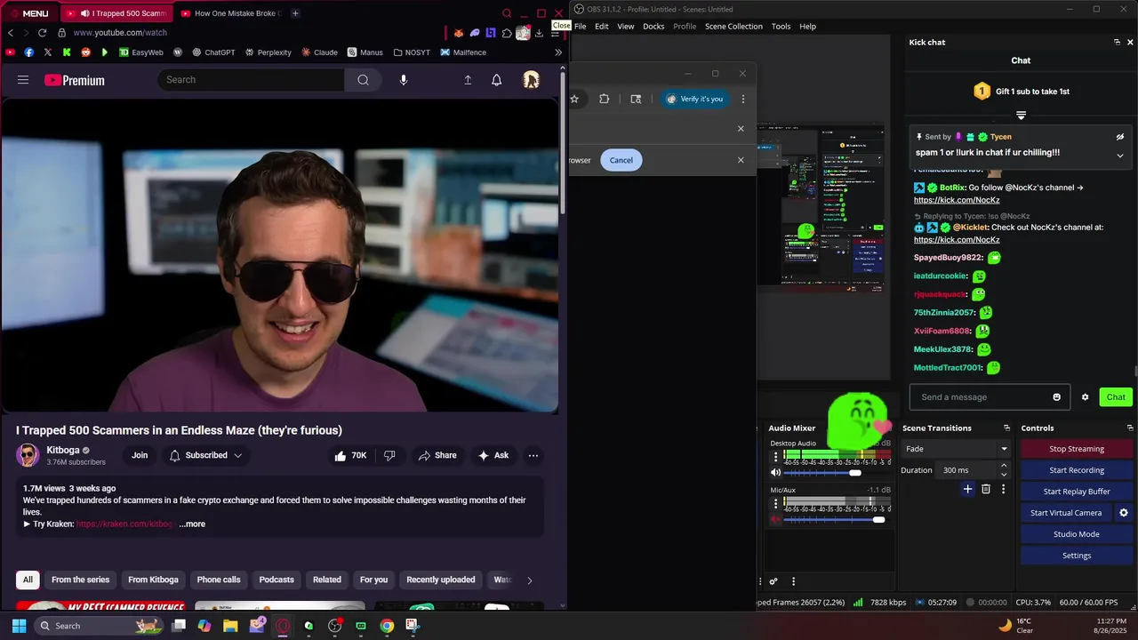Open the YouTube create upload icon
The image size is (1138, 640).
(x=468, y=80)
